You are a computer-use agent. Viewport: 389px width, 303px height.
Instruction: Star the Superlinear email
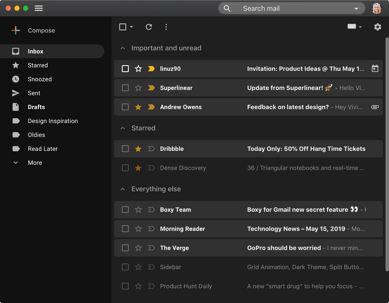tap(138, 88)
